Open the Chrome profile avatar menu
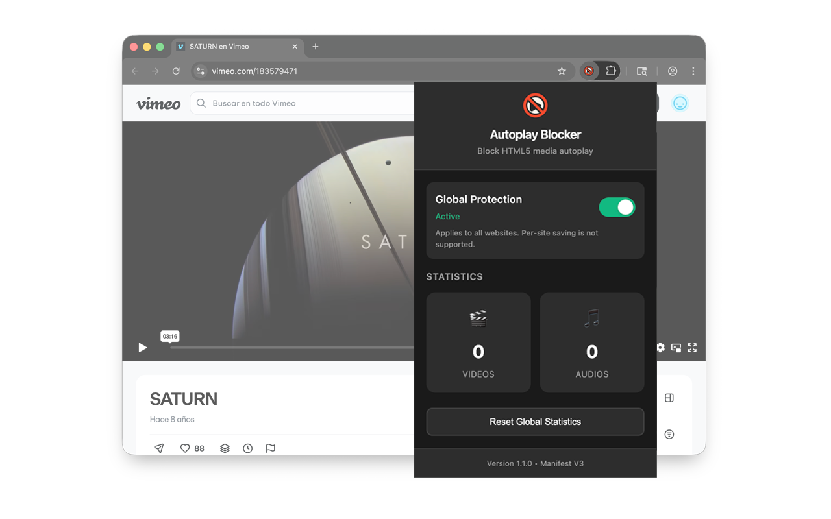 673,71
